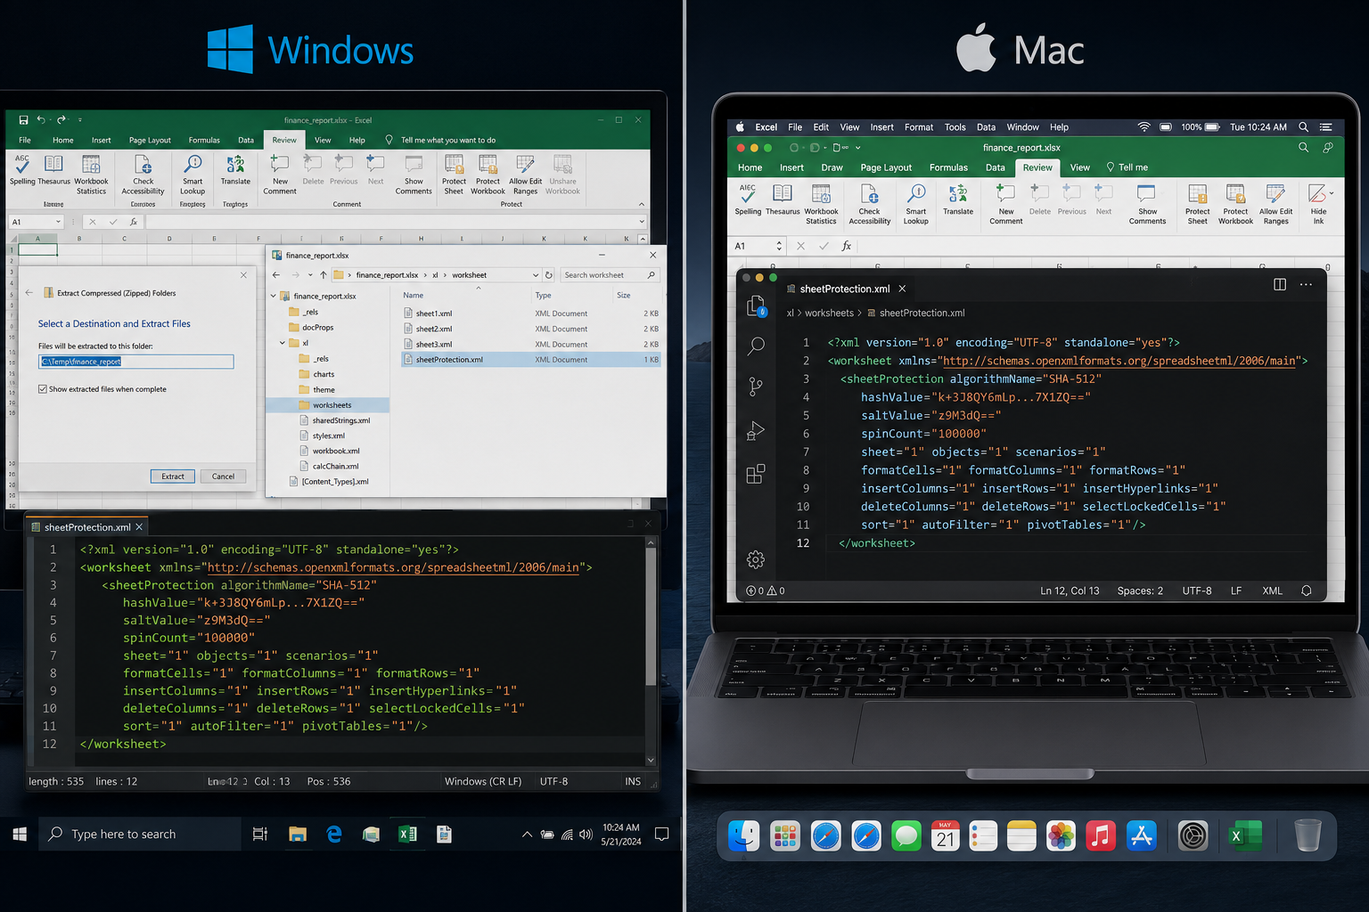
Task: Click refresh icon in File Explorer address bar
Action: point(549,275)
